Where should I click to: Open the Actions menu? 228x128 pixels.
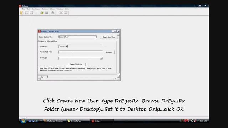coord(45,9)
